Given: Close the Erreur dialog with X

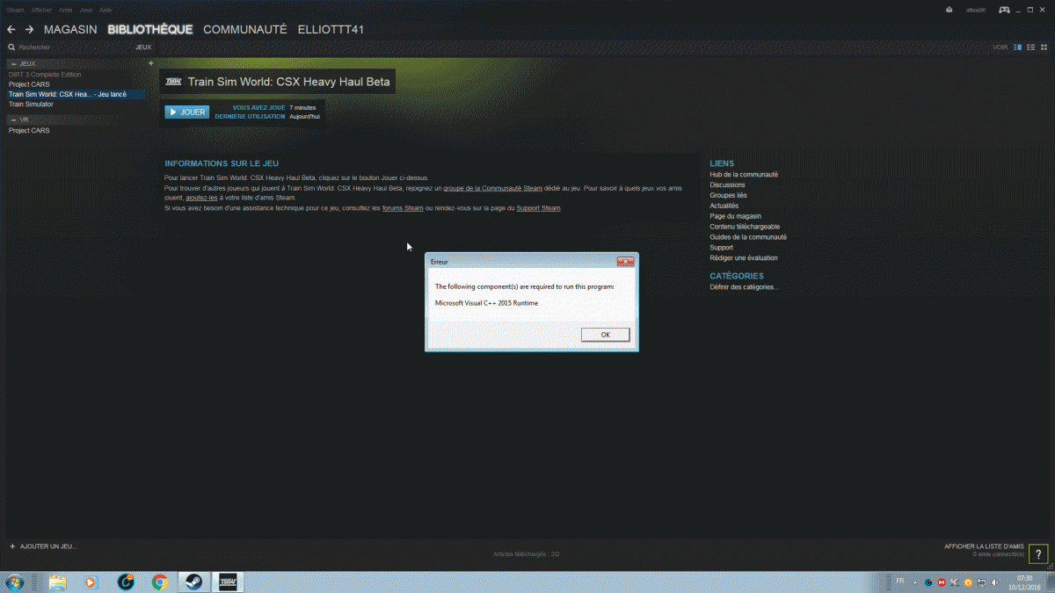Looking at the screenshot, I should 626,261.
